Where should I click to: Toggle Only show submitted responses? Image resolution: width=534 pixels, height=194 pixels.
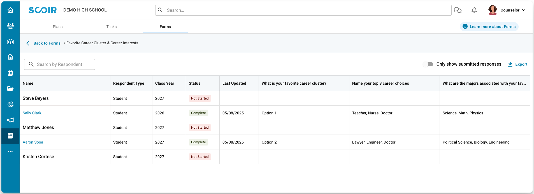[x=428, y=64]
